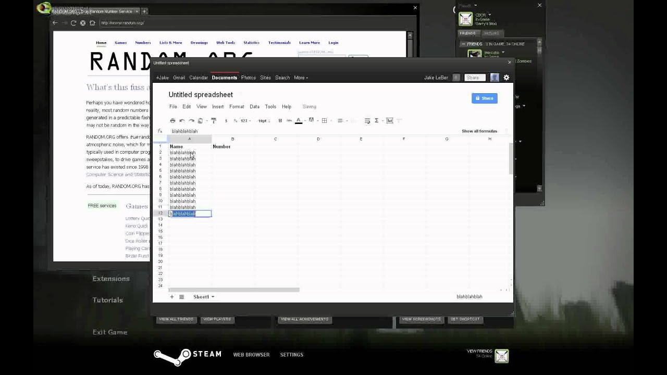Select the Name header cell
Viewport: 667px width, 375px height.
tap(190, 147)
